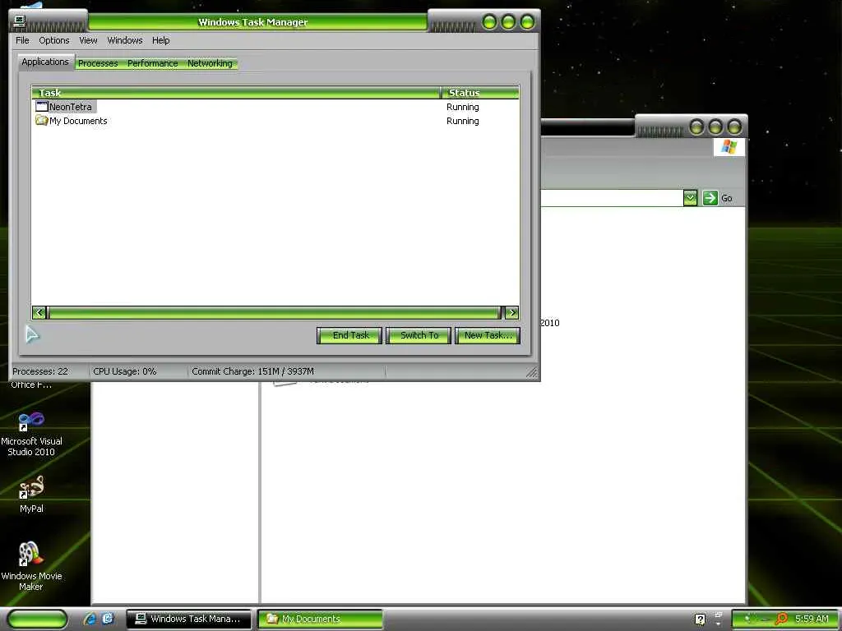Click the Windows flag logo in My Documents
The image size is (842, 631).
pyautogui.click(x=729, y=147)
